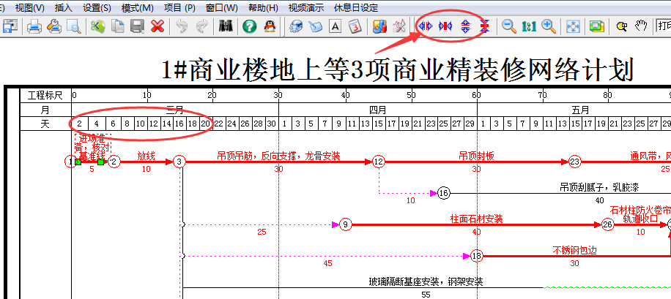Click the zoom out magnifier icon

[508, 27]
